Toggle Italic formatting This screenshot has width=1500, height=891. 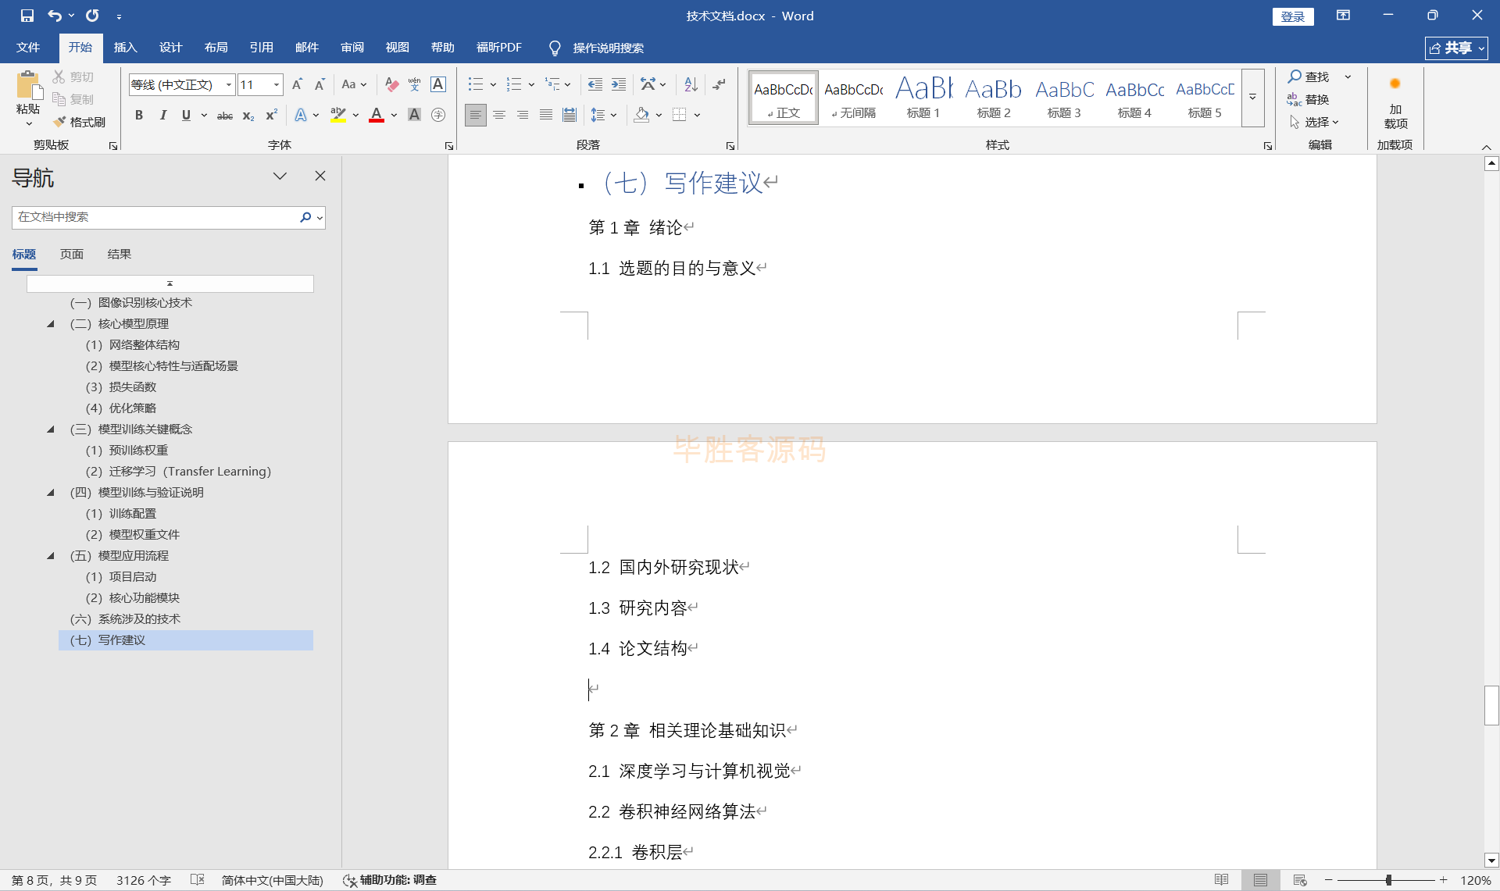point(162,116)
